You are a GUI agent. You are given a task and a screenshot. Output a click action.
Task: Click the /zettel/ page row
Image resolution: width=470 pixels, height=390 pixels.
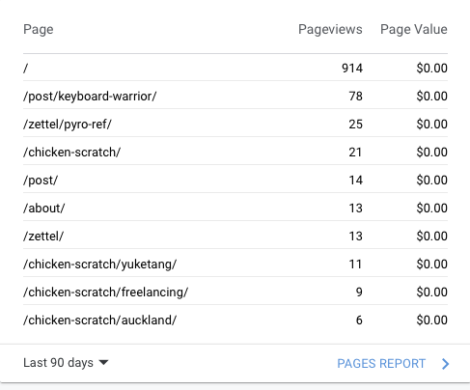(x=235, y=236)
